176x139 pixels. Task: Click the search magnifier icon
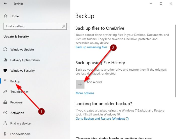click(64, 26)
